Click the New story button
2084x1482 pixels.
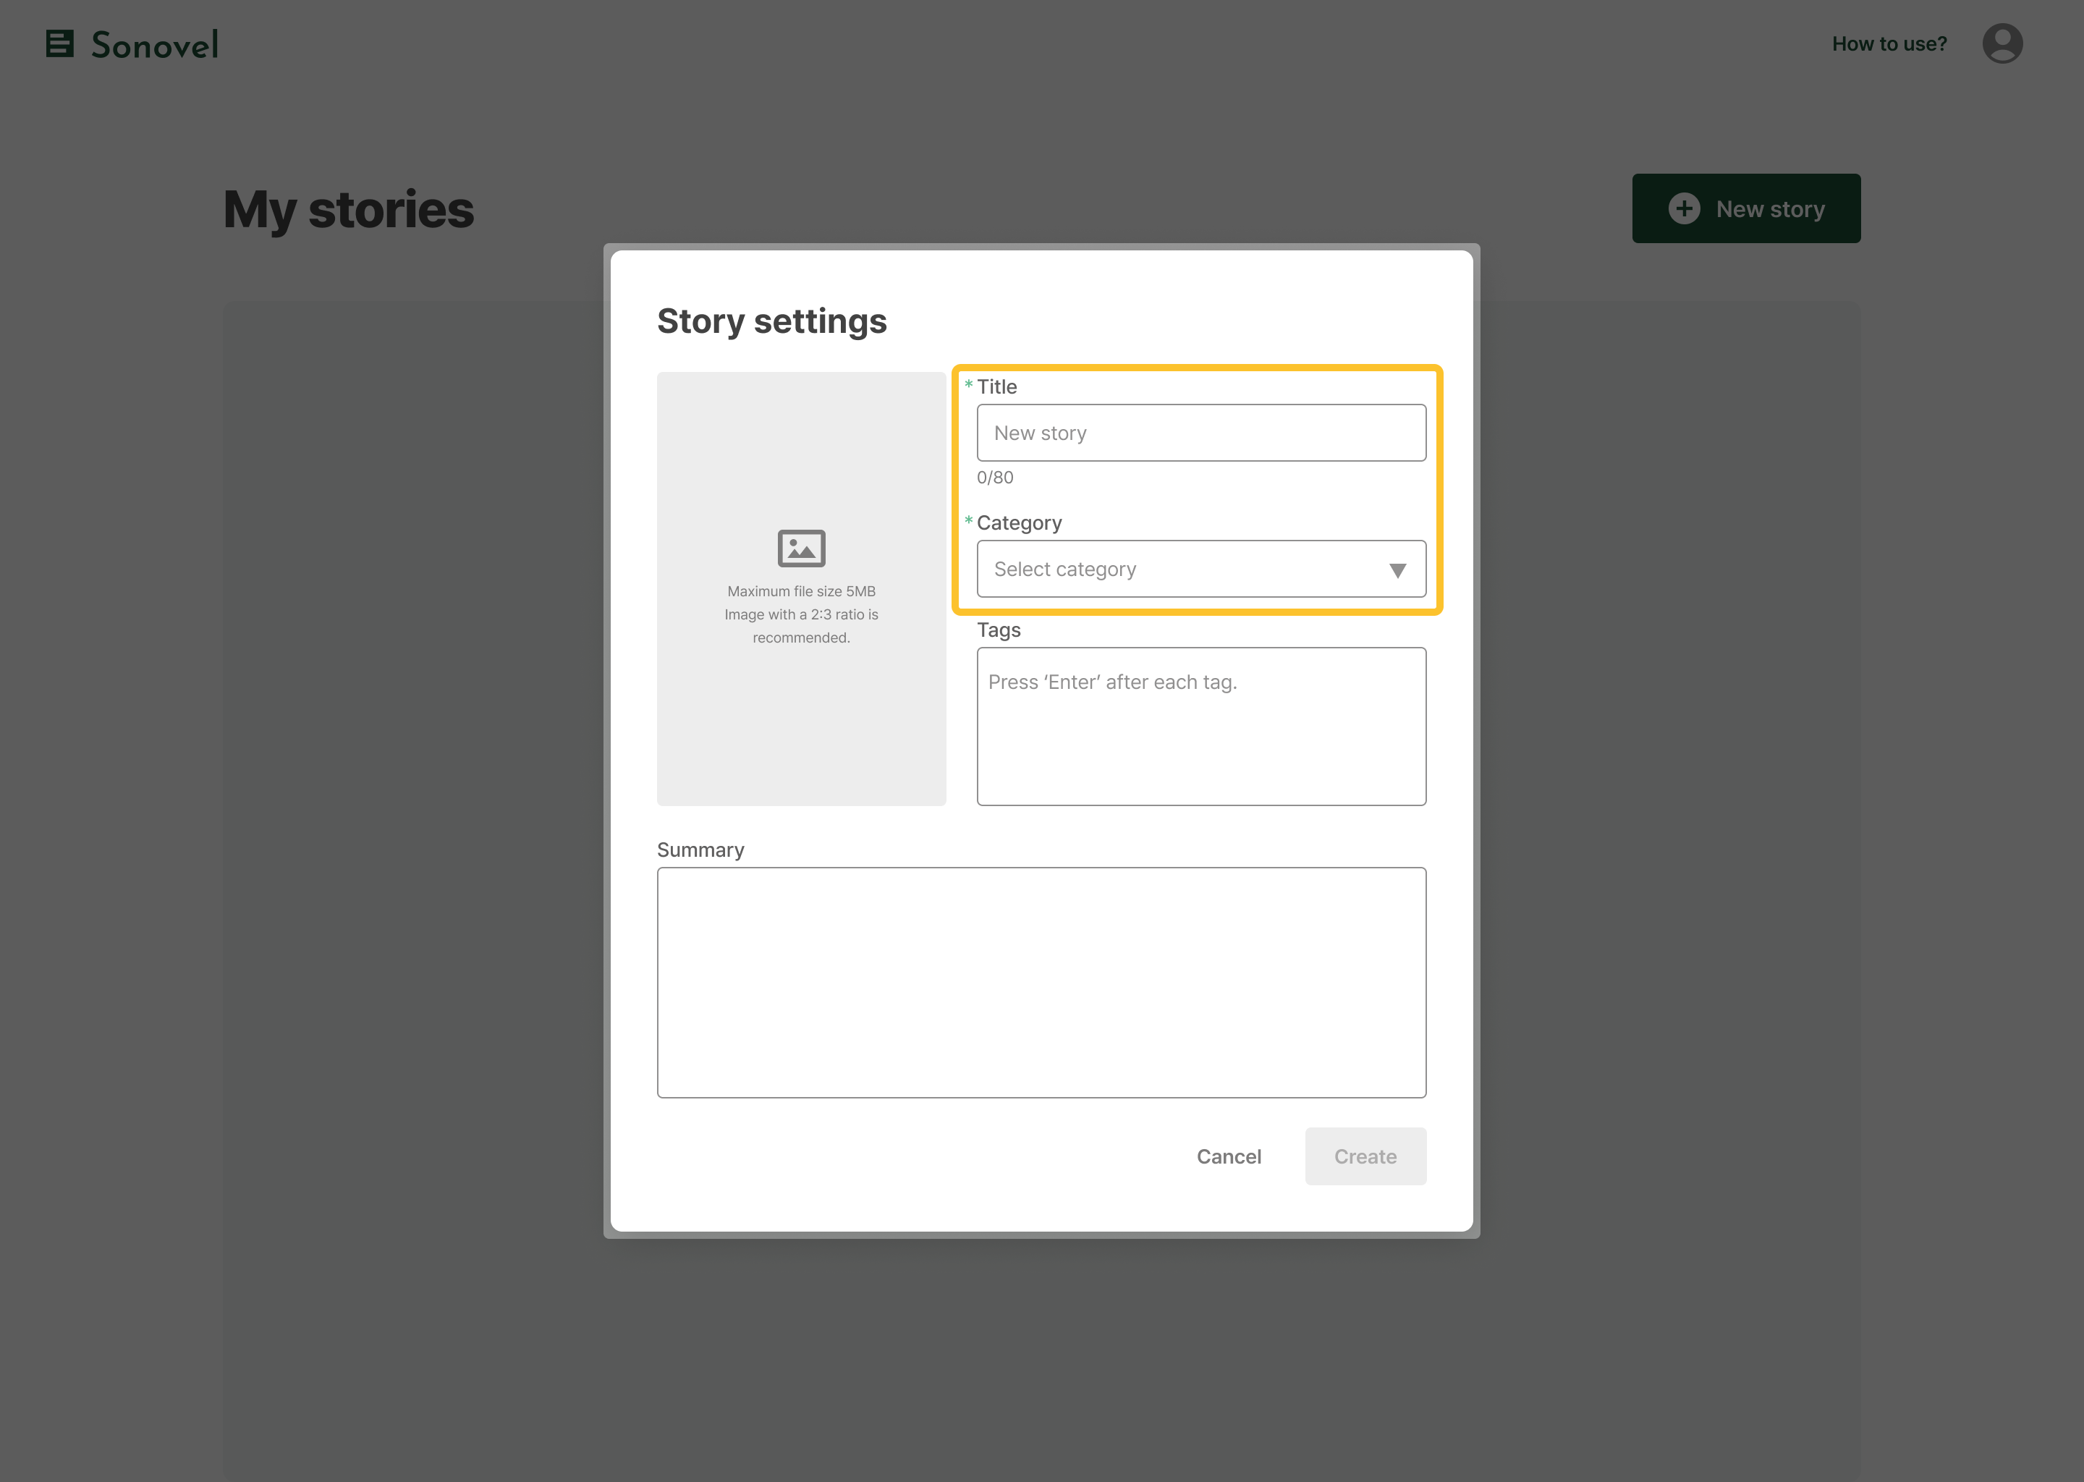click(1745, 209)
